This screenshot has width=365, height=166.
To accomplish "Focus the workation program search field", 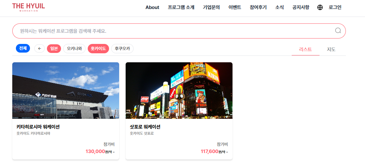I will tap(179, 31).
